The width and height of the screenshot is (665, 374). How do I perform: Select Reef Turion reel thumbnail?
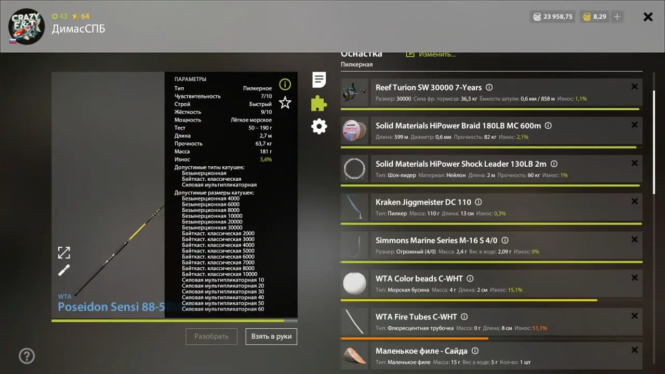point(355,92)
